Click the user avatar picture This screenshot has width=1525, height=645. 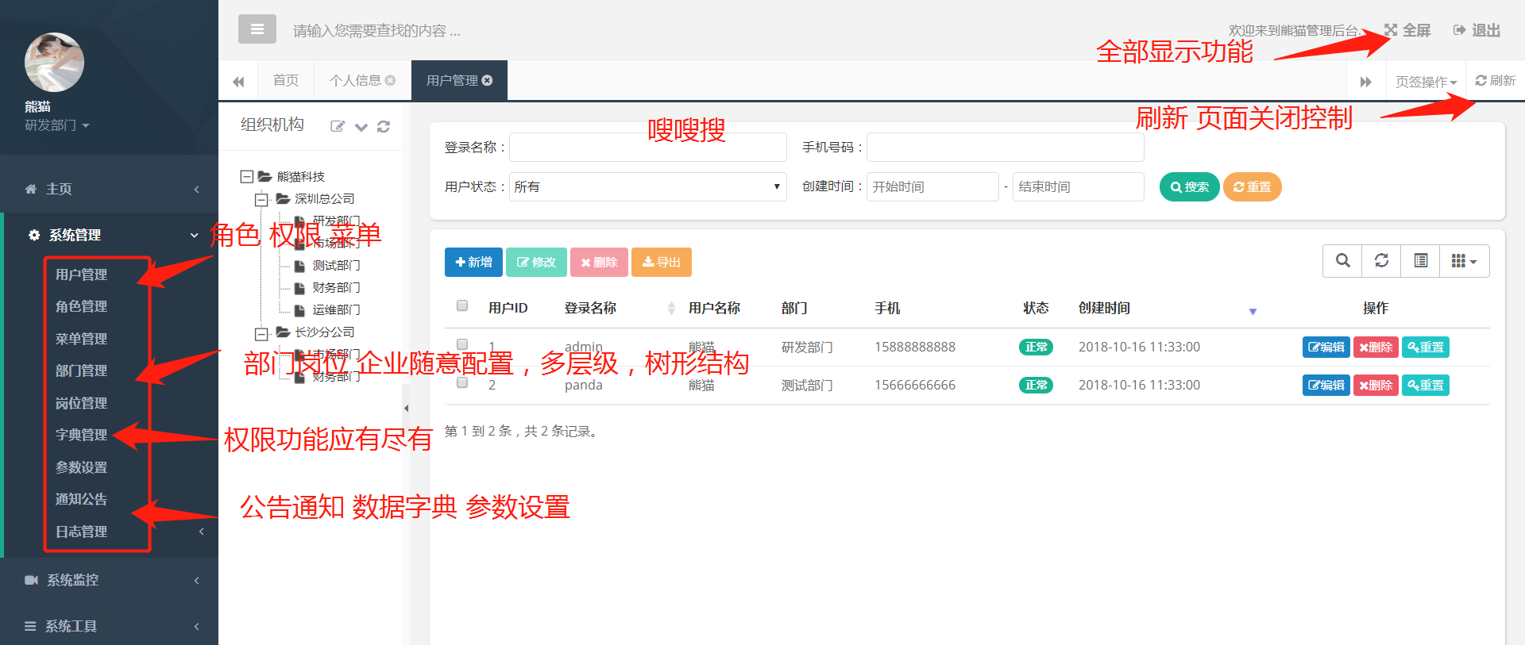[54, 62]
